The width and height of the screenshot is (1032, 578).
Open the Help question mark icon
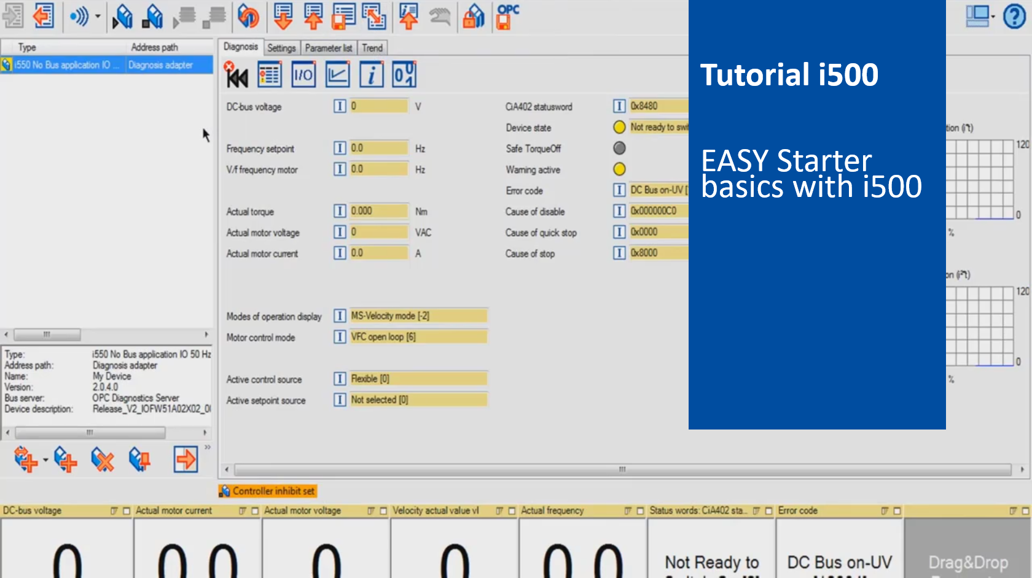coord(1015,17)
